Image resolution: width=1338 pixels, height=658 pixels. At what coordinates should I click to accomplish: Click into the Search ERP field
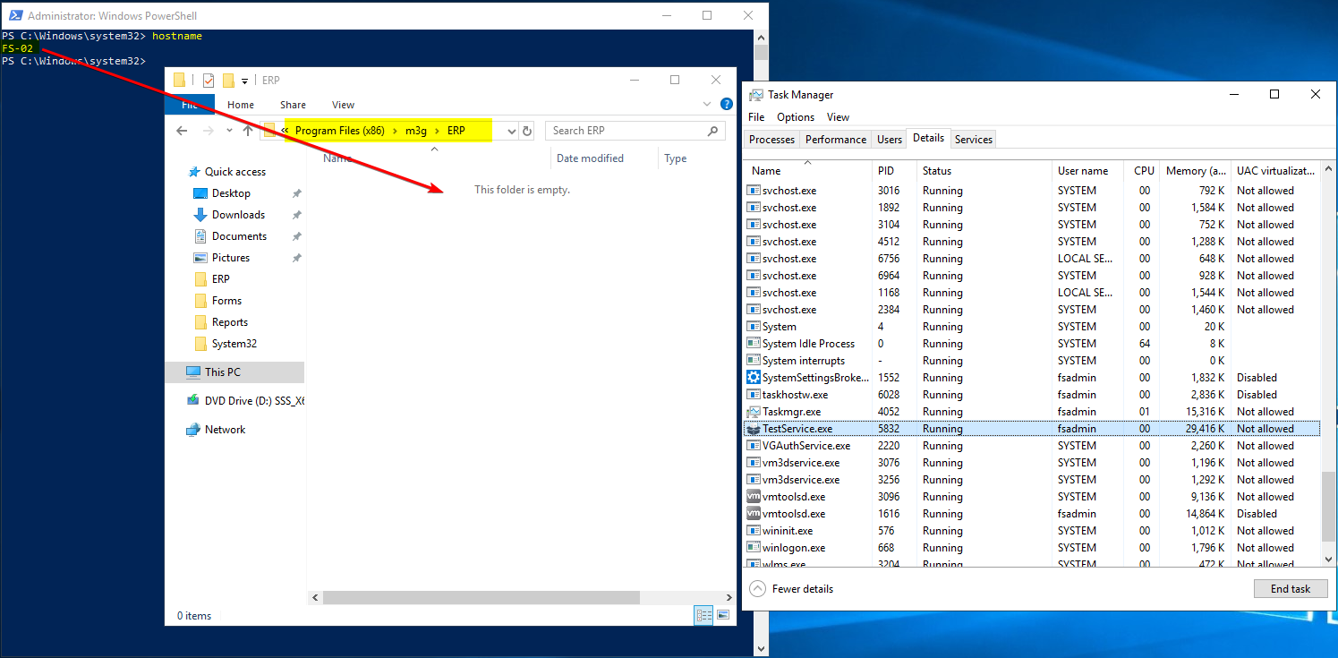click(x=635, y=131)
